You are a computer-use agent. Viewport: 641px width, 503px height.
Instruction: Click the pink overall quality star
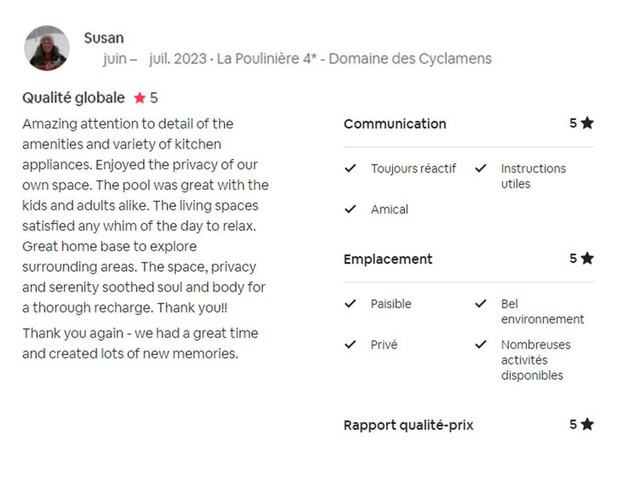(x=140, y=98)
